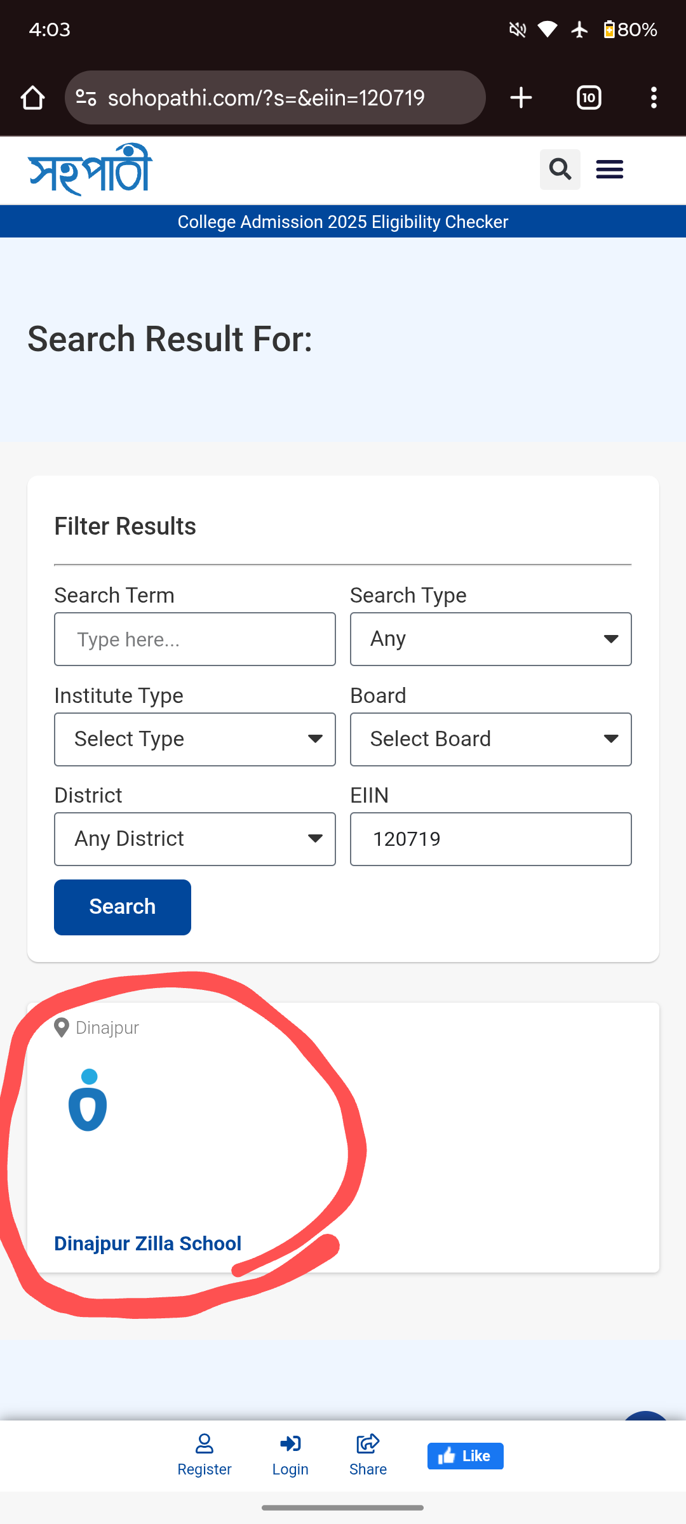Open the tab switcher showing 10 tabs
Screen dimensions: 686x1524
pos(589,98)
